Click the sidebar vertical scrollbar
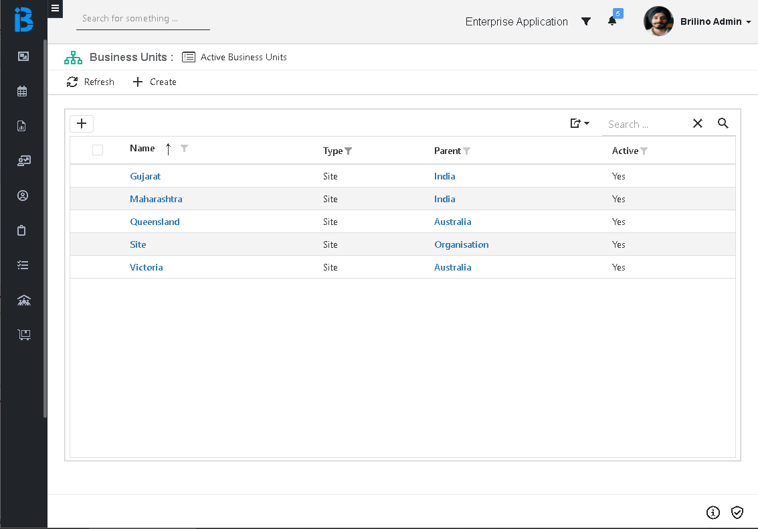The width and height of the screenshot is (758, 529). [x=45, y=228]
